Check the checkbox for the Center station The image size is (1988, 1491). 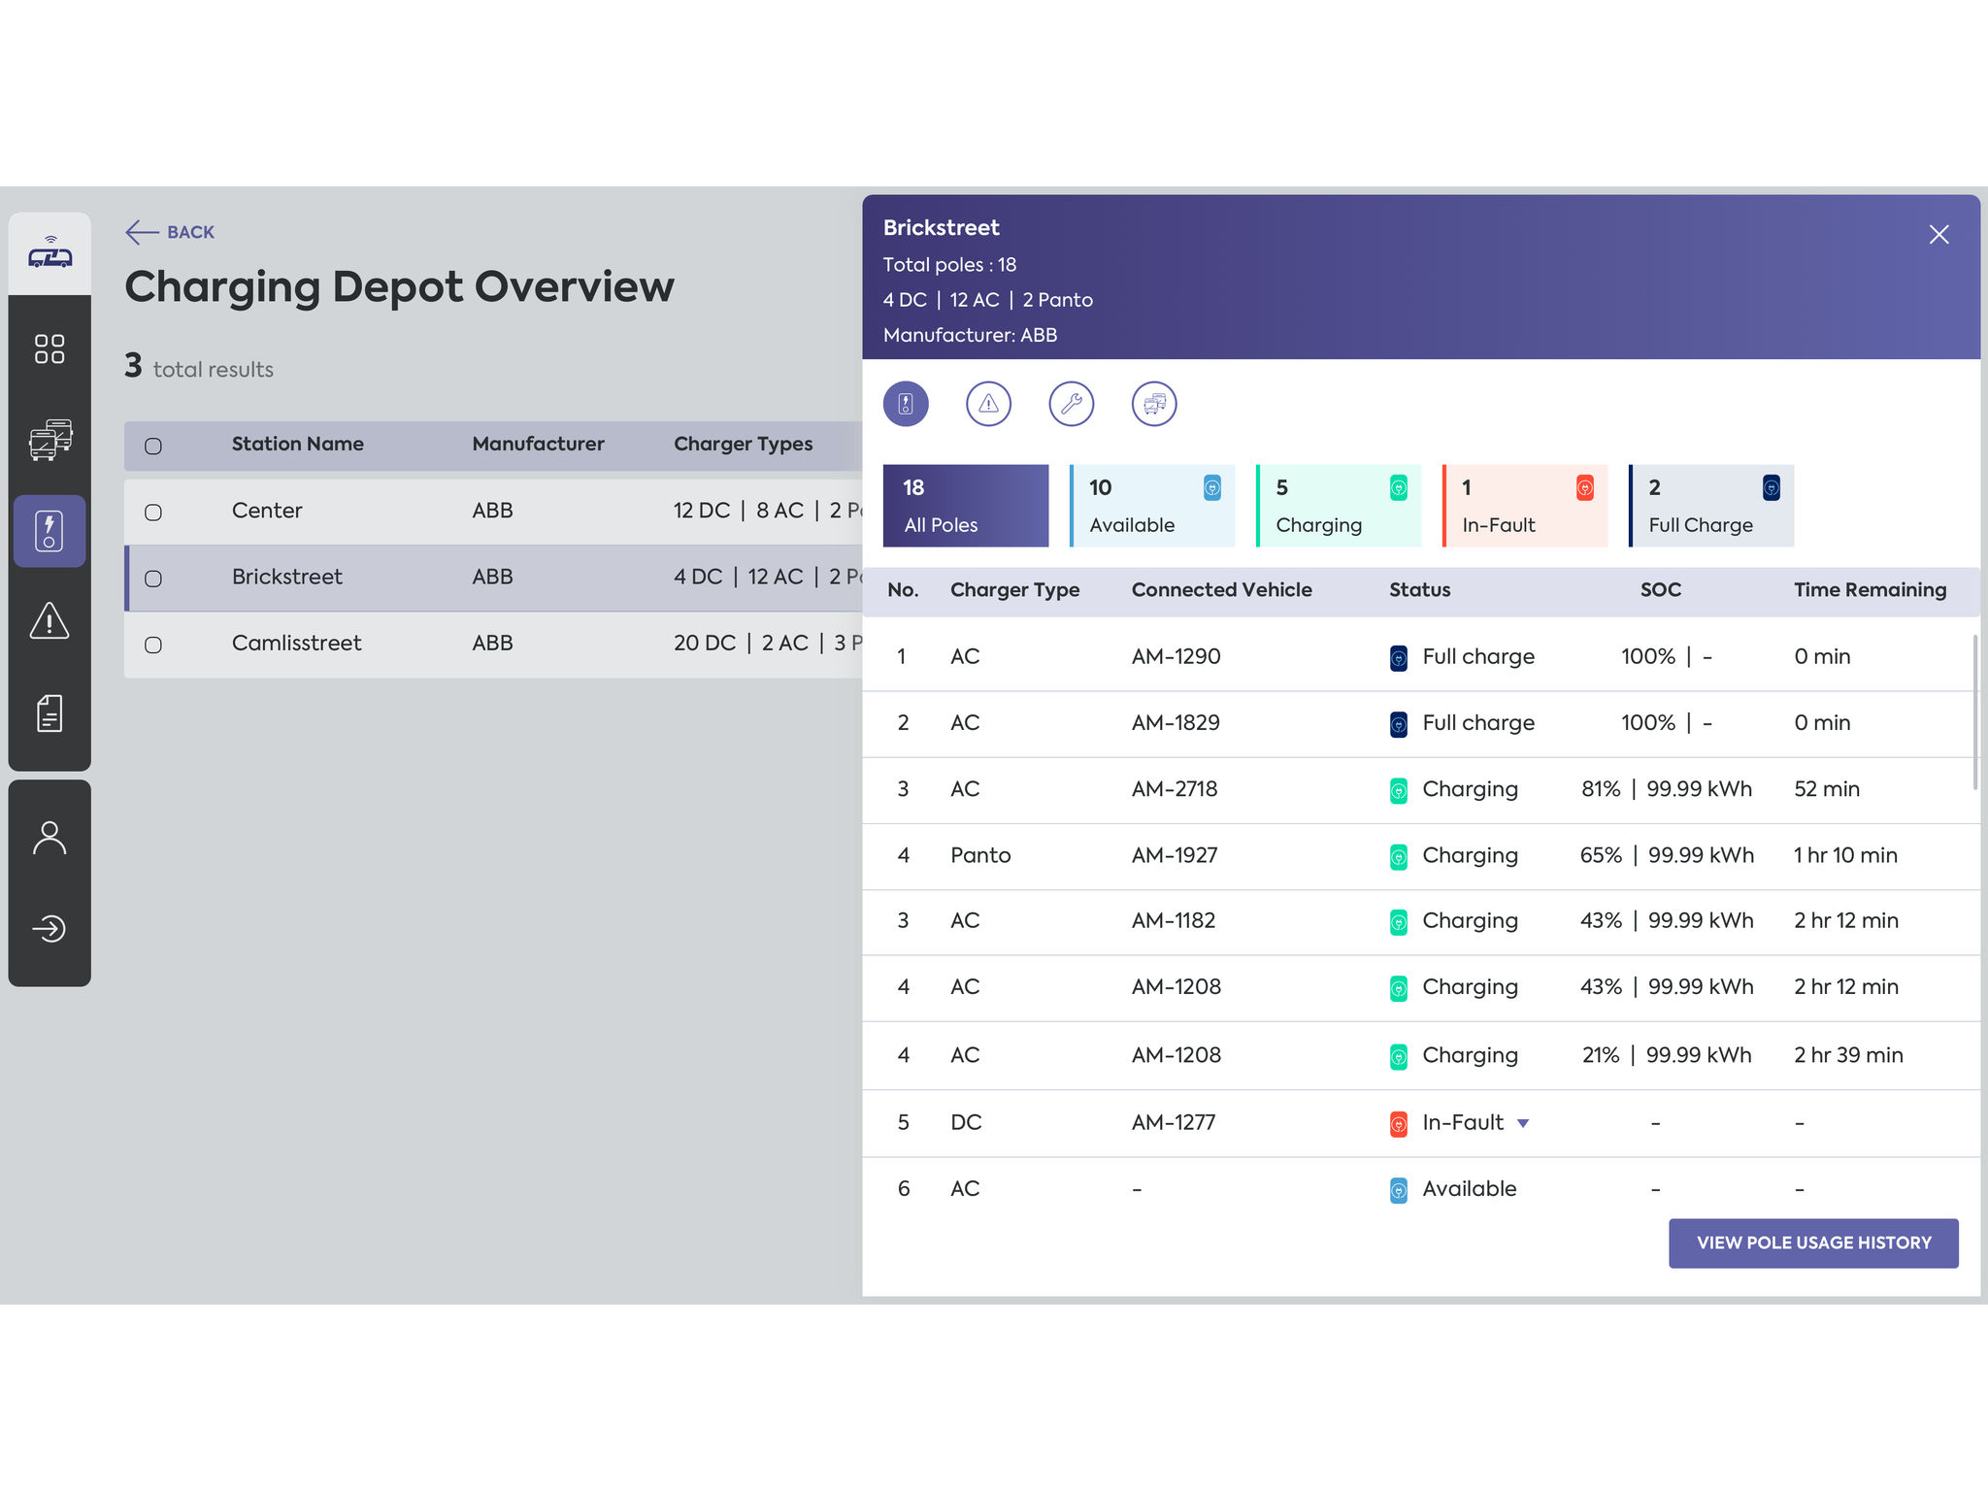(152, 513)
